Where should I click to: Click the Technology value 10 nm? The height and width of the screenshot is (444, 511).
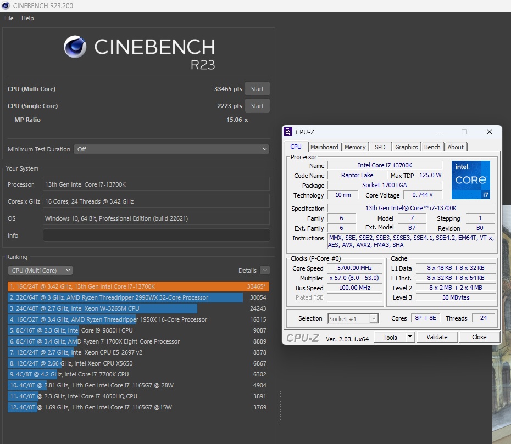click(x=343, y=195)
